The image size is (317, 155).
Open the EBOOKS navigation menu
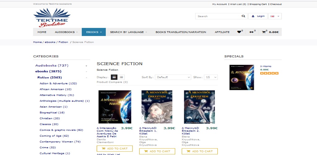point(94,32)
